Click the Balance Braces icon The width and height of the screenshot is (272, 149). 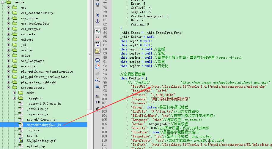click(98, 21)
